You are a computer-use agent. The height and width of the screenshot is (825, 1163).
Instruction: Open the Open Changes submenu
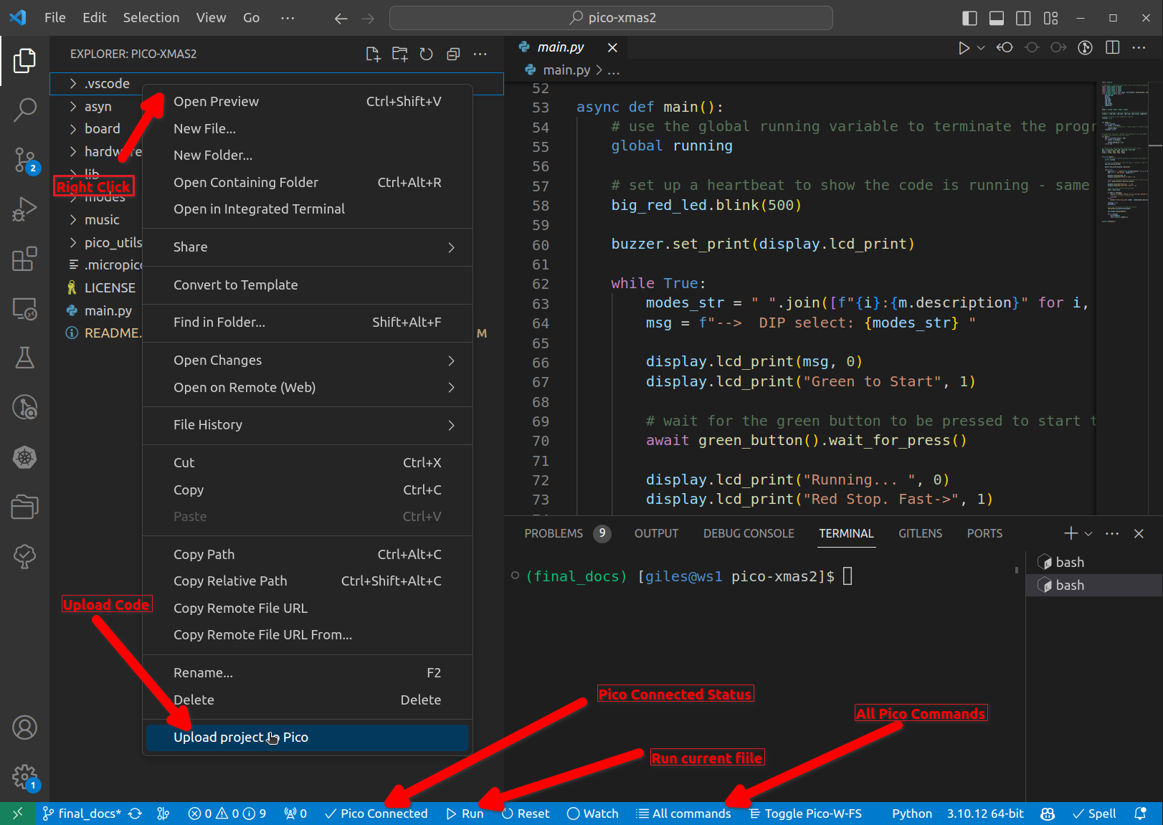(x=307, y=361)
